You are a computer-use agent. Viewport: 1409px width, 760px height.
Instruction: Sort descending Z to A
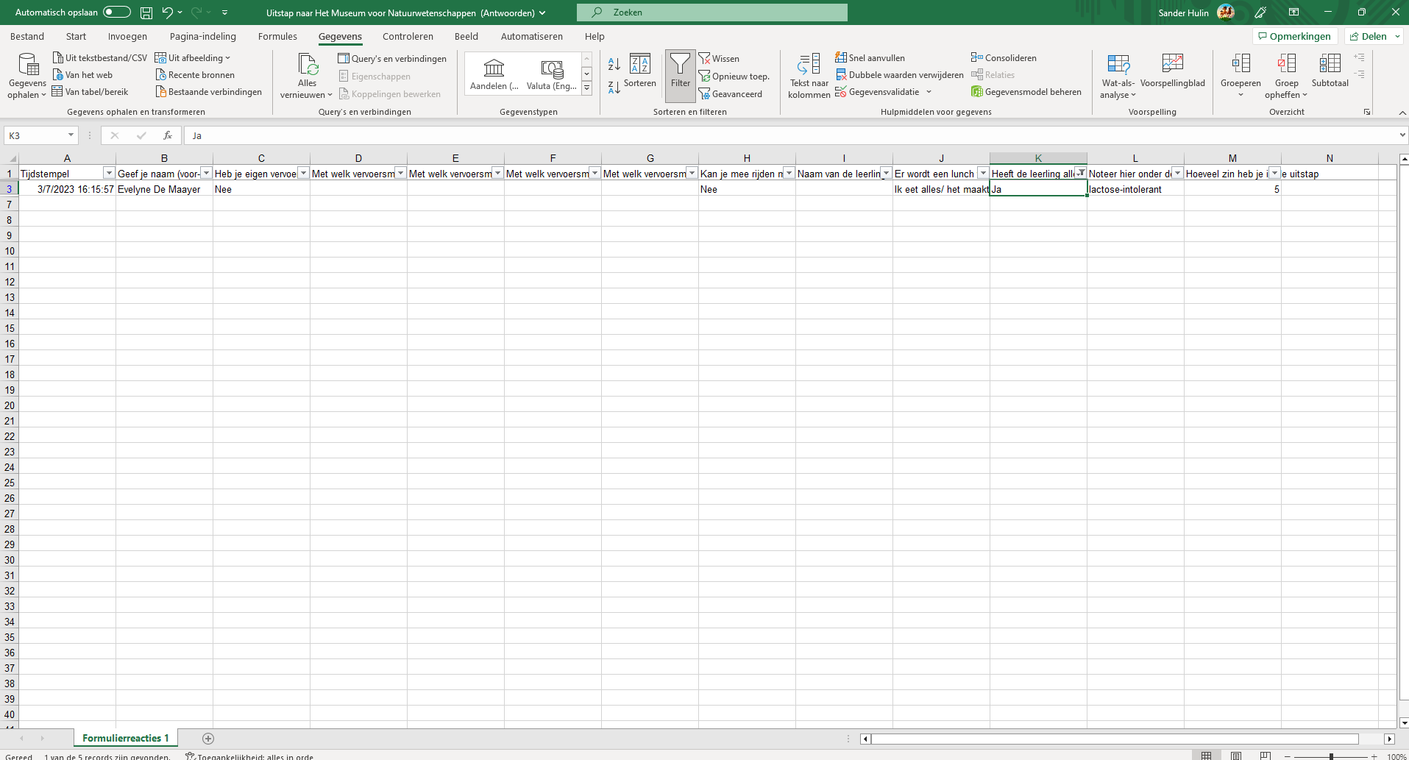[614, 88]
